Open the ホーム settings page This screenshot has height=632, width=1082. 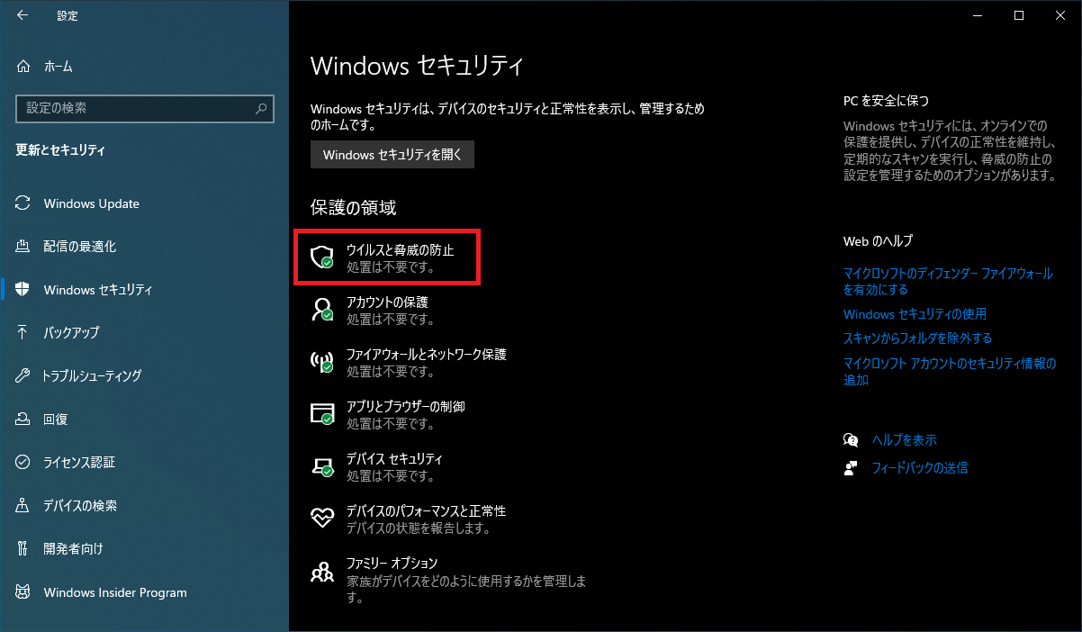pos(144,67)
